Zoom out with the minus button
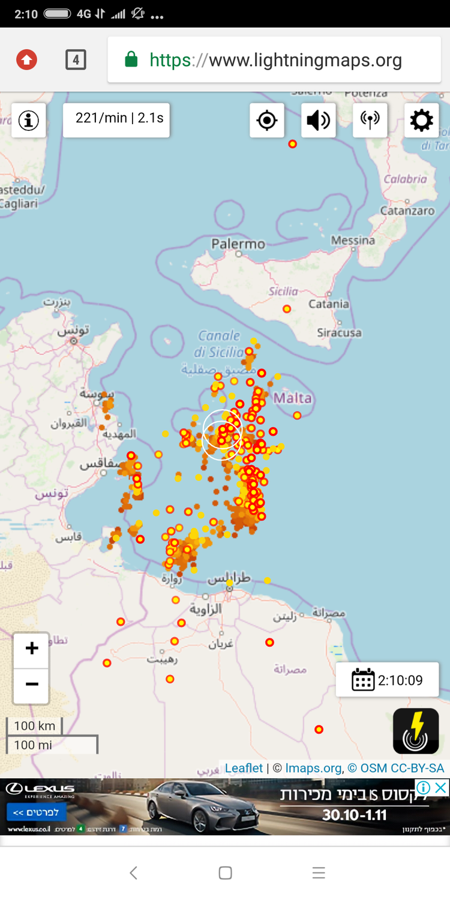The width and height of the screenshot is (450, 900). [32, 685]
